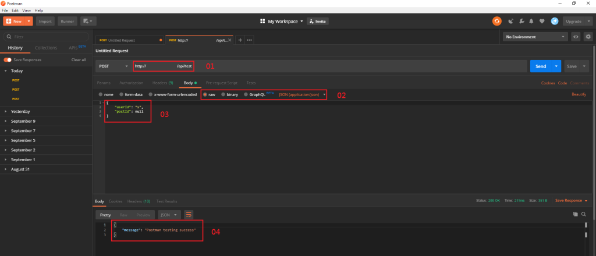Screen dimensions: 596x256
Task: Click the wrap lines icon in response toolbar
Action: [189, 215]
